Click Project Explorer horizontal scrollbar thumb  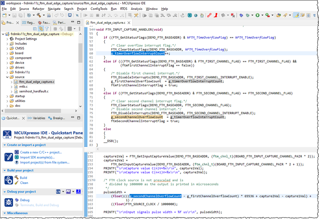(33, 111)
